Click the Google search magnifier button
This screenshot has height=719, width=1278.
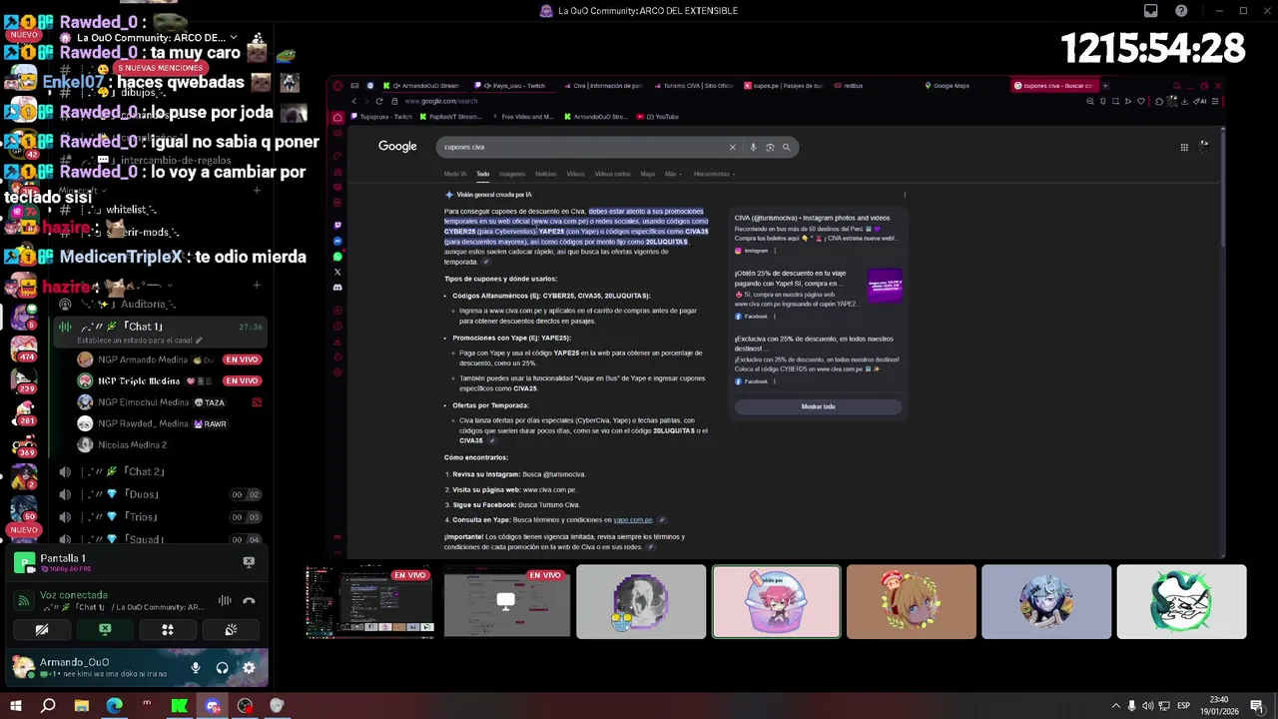click(786, 147)
